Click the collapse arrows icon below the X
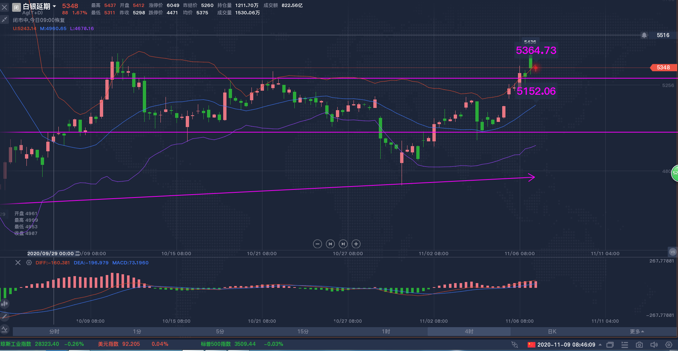678x351 pixels. coord(4,19)
